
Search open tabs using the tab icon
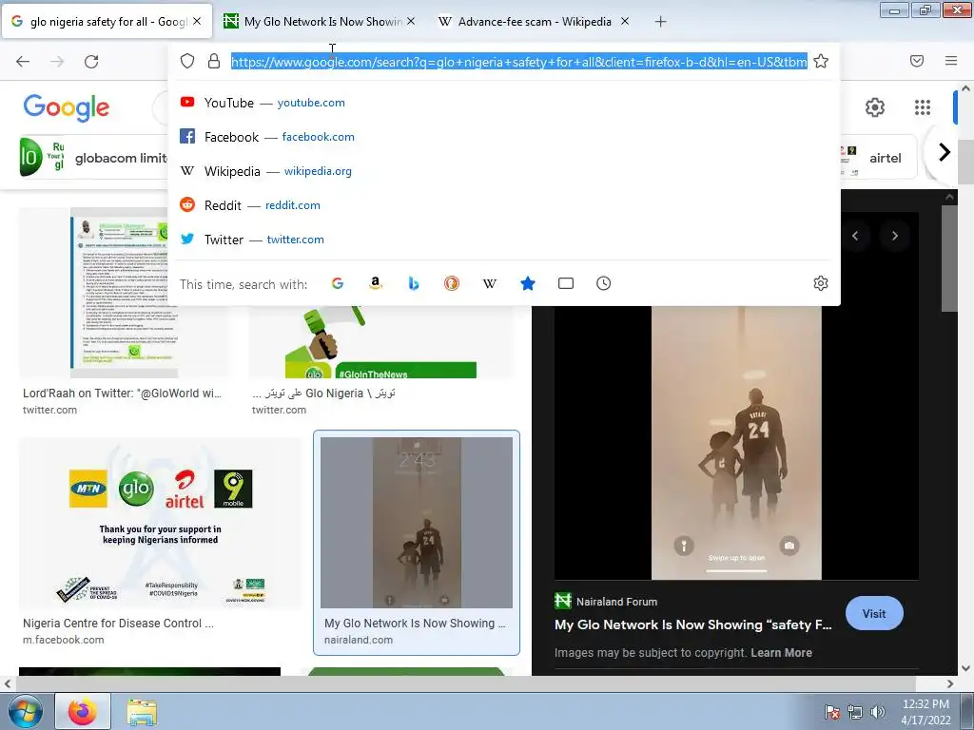point(566,283)
